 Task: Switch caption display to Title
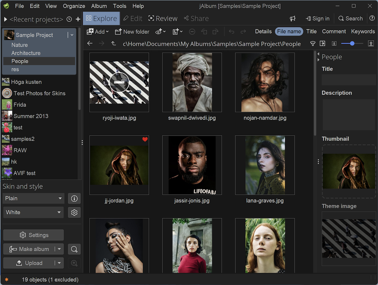click(311, 31)
